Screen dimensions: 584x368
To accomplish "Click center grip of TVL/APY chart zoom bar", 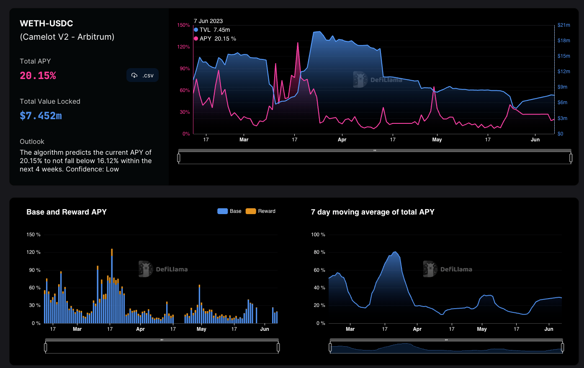I will click(x=375, y=151).
